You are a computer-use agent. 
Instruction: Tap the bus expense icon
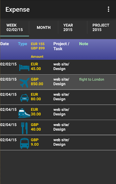(24, 143)
